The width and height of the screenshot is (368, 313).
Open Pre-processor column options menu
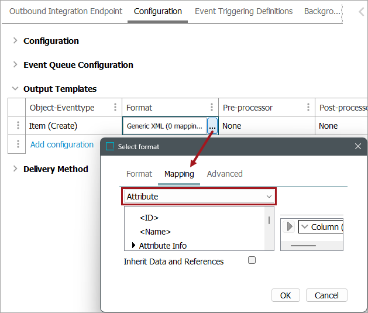coord(308,108)
